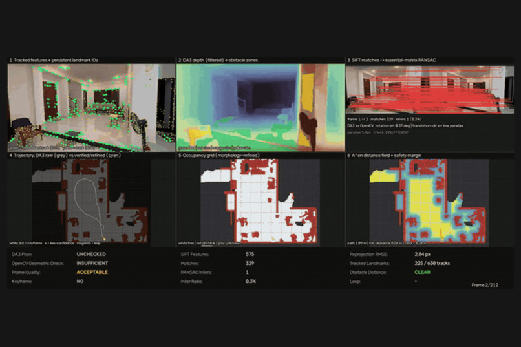Click the 'INSUFFICIENT' value in the stats table
The image size is (521, 347).
point(92,263)
